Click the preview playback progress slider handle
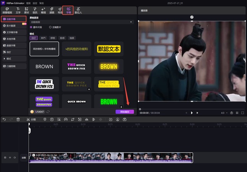 click(140, 109)
